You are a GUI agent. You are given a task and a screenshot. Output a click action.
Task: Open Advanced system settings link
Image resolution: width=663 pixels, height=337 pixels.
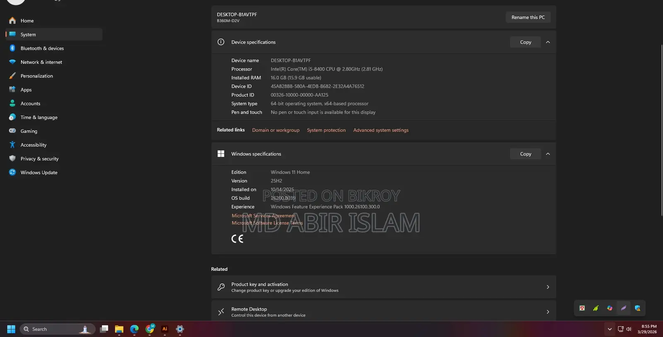[x=381, y=130]
